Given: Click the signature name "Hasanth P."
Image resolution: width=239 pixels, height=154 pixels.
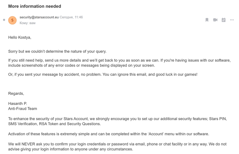Looking at the screenshot, I should [17, 104].
